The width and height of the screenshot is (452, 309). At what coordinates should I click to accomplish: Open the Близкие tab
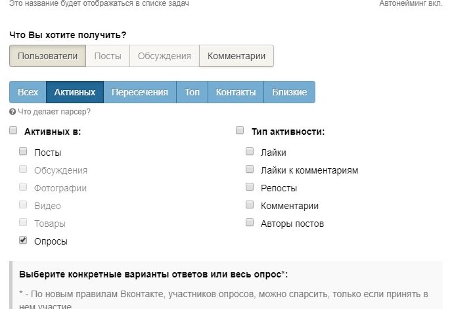[289, 92]
